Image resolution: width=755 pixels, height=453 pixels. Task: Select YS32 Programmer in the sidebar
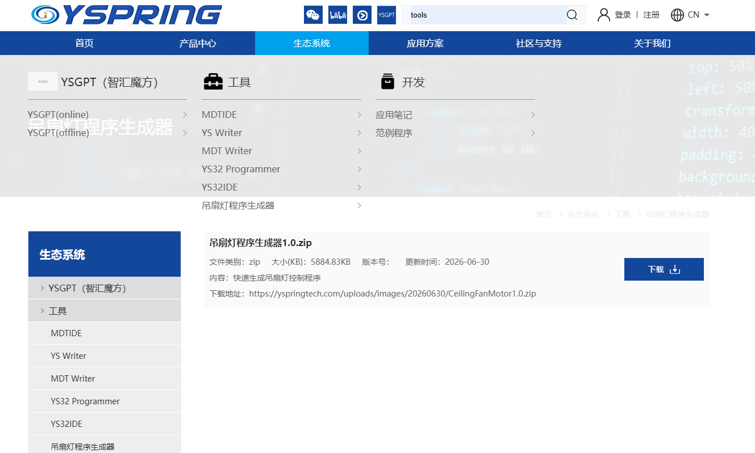pos(105,401)
